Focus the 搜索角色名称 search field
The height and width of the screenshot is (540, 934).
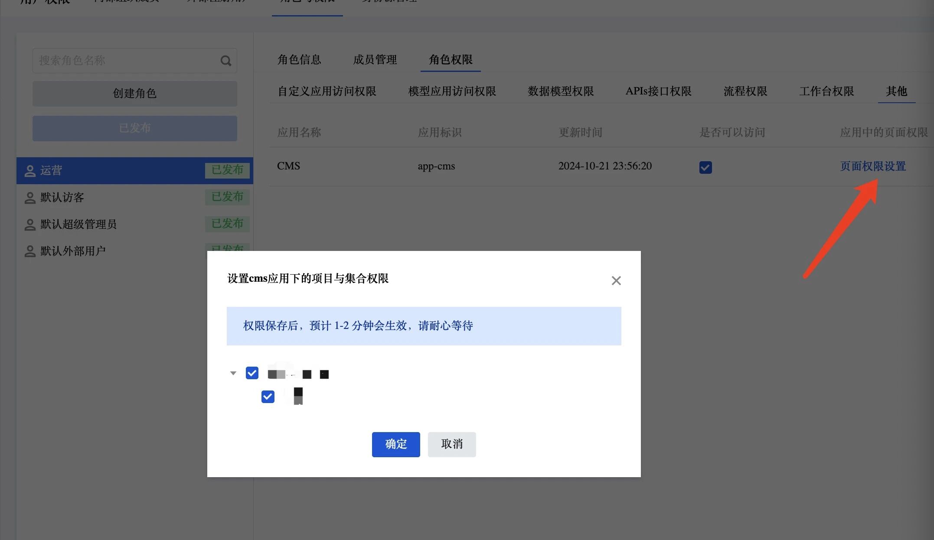126,61
